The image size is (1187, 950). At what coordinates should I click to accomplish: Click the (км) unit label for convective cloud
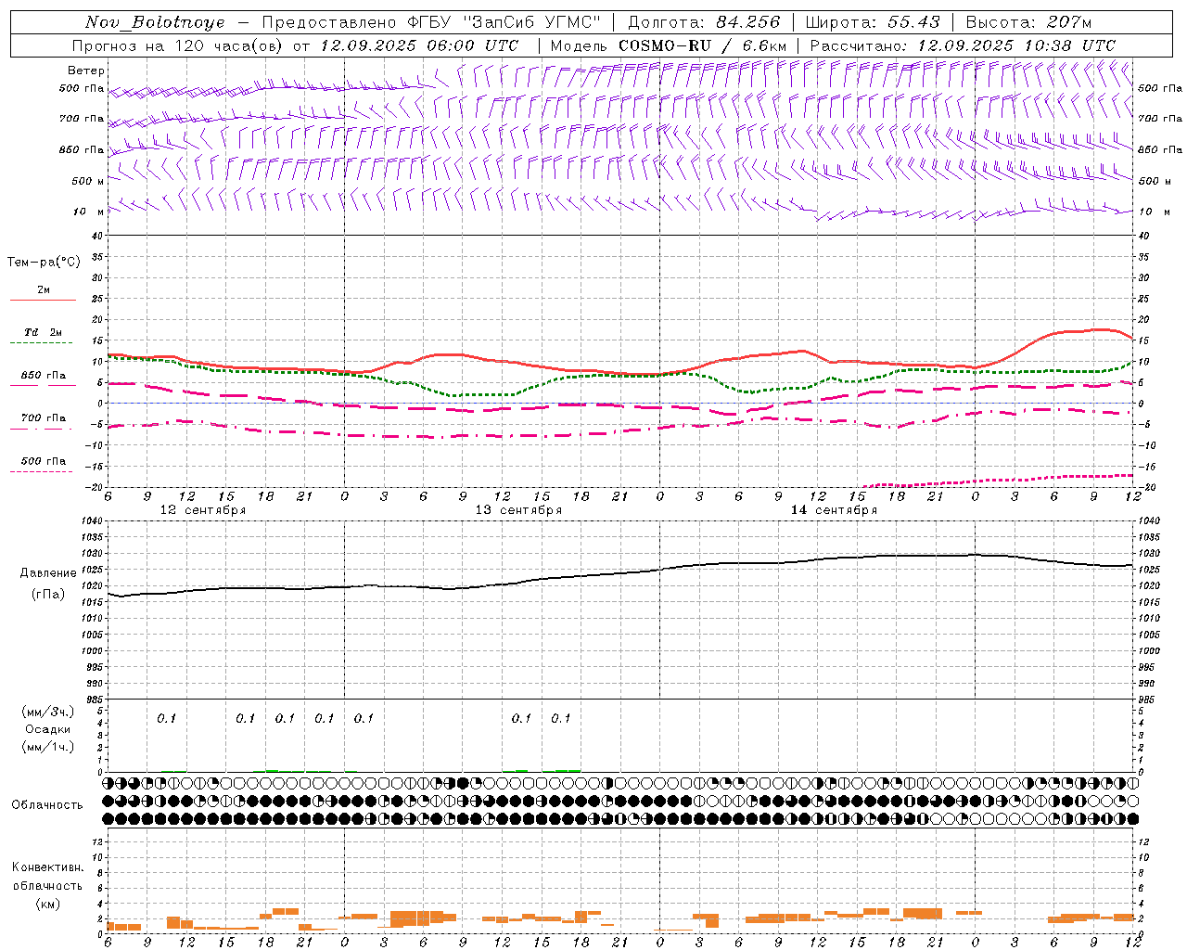(48, 904)
